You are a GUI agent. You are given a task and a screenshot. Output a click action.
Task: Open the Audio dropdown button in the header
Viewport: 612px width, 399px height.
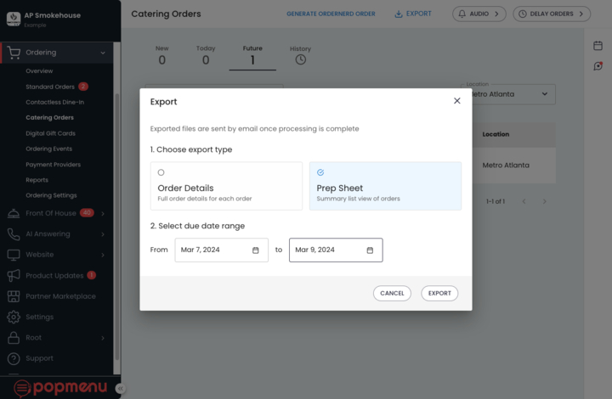click(x=479, y=14)
